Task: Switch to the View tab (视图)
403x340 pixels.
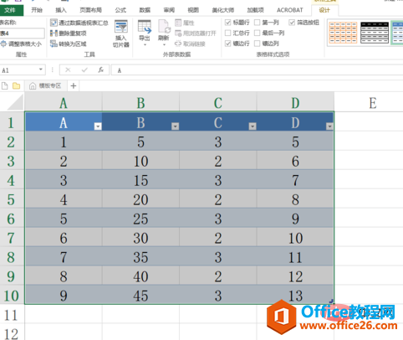Action: [193, 10]
